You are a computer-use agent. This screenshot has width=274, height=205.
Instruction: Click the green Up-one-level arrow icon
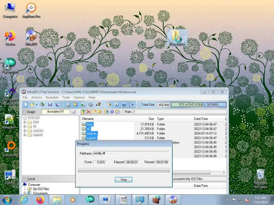tap(83, 112)
